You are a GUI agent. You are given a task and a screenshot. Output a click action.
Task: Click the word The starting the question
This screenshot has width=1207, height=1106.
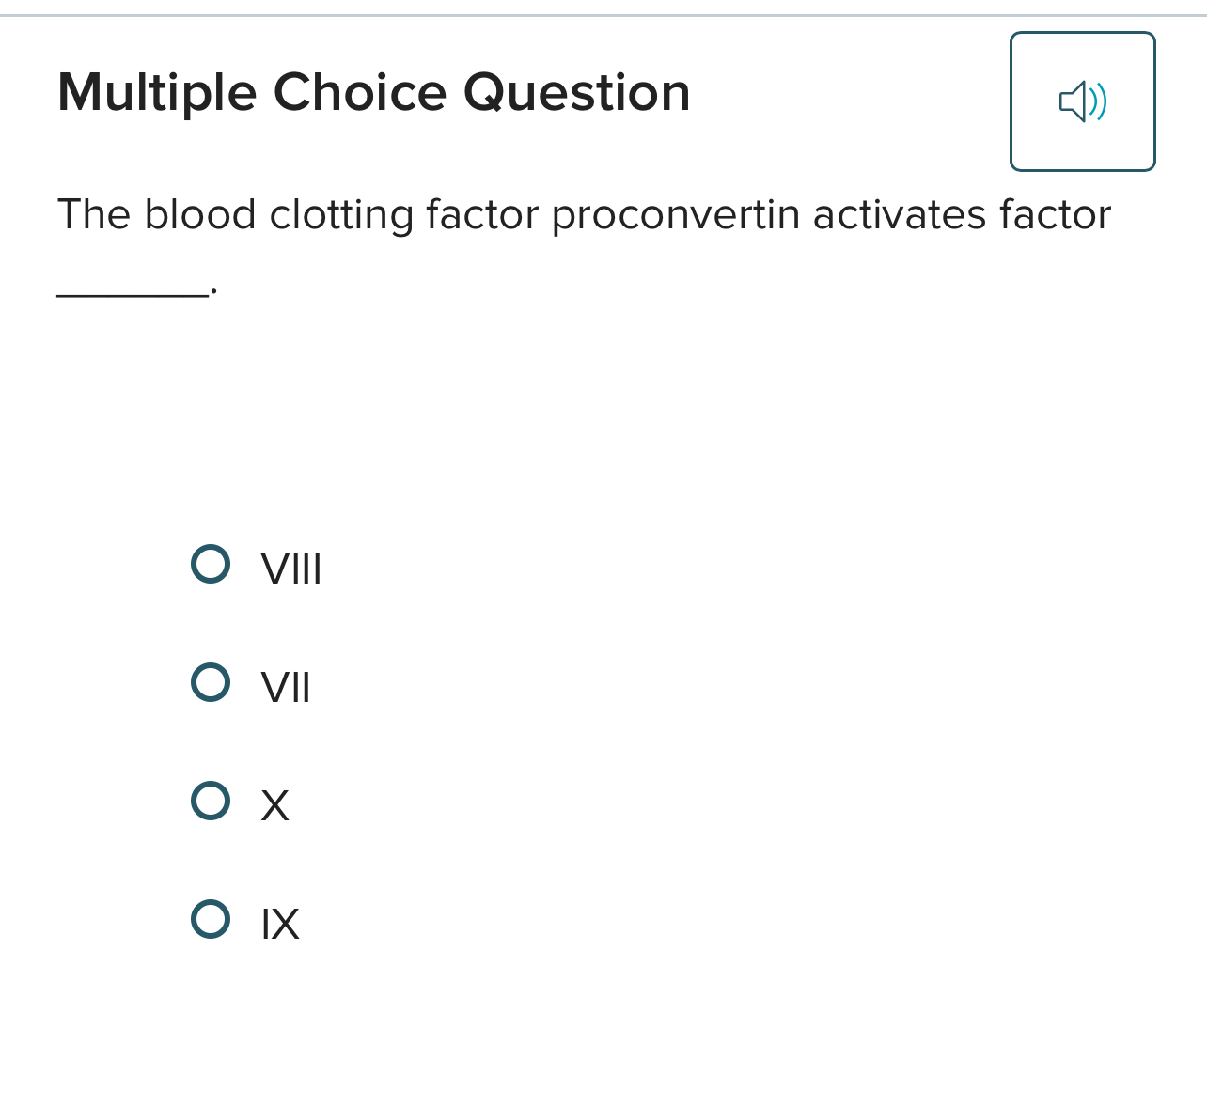[x=93, y=215]
